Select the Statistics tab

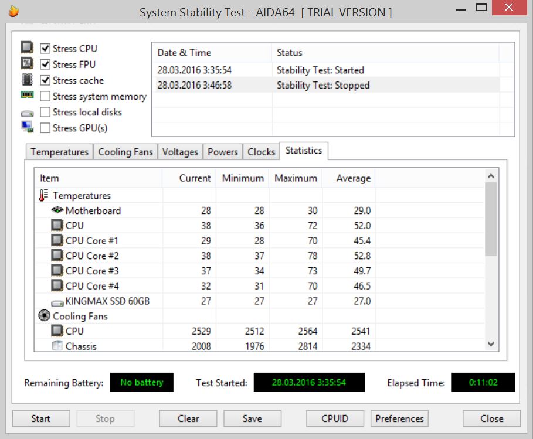point(304,151)
